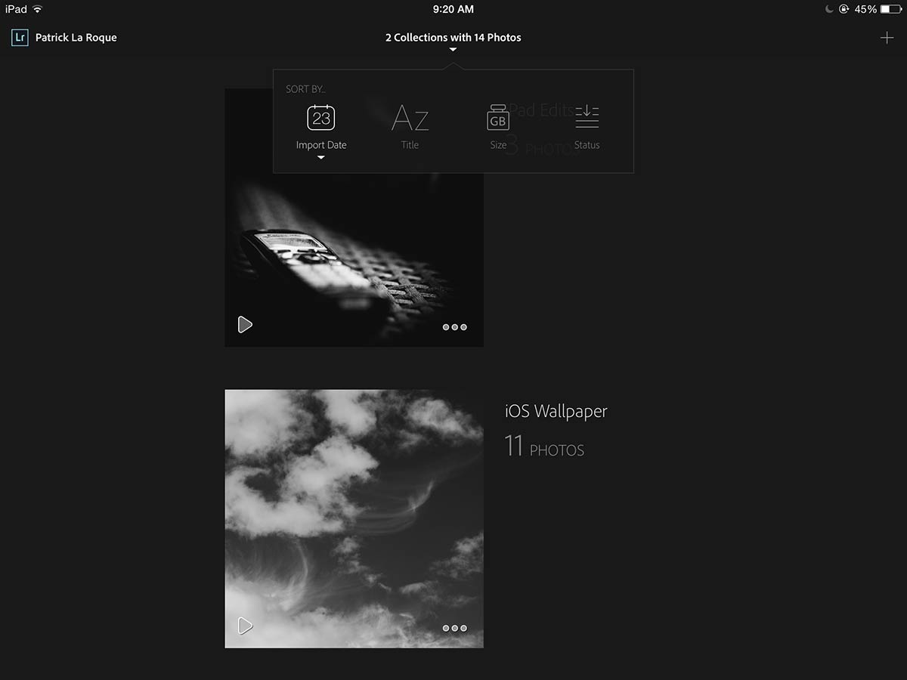
Task: Sort collections by Title Az icon
Action: pos(410,119)
